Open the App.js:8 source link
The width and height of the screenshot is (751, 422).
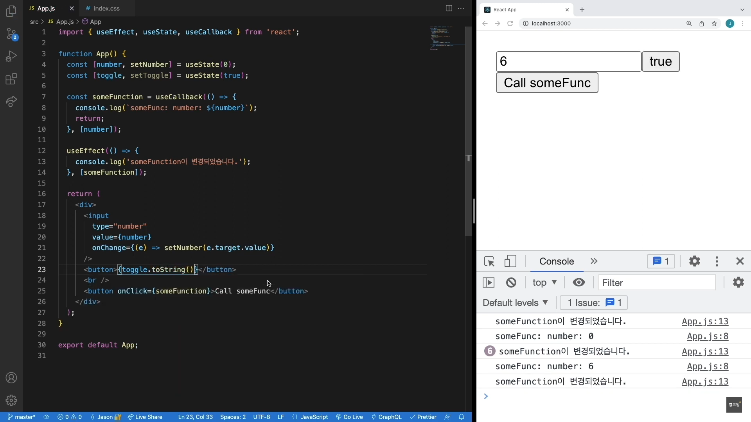[x=707, y=336]
